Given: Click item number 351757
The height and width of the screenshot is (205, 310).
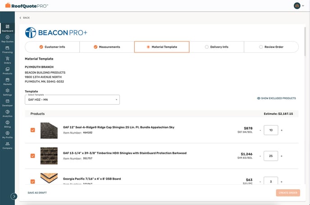Looking at the screenshot, I should [x=87, y=158].
